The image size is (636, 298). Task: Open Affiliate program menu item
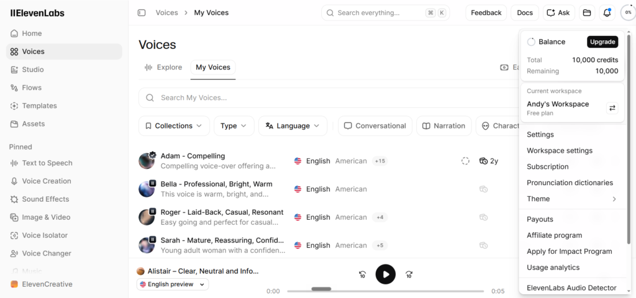point(573,235)
